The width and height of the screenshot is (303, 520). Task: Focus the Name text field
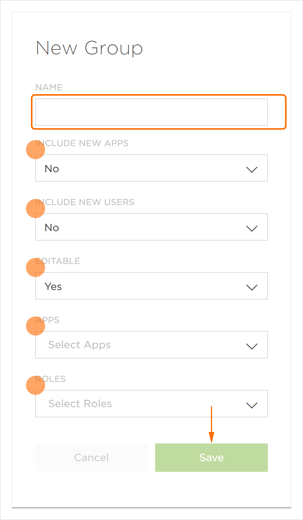[151, 112]
